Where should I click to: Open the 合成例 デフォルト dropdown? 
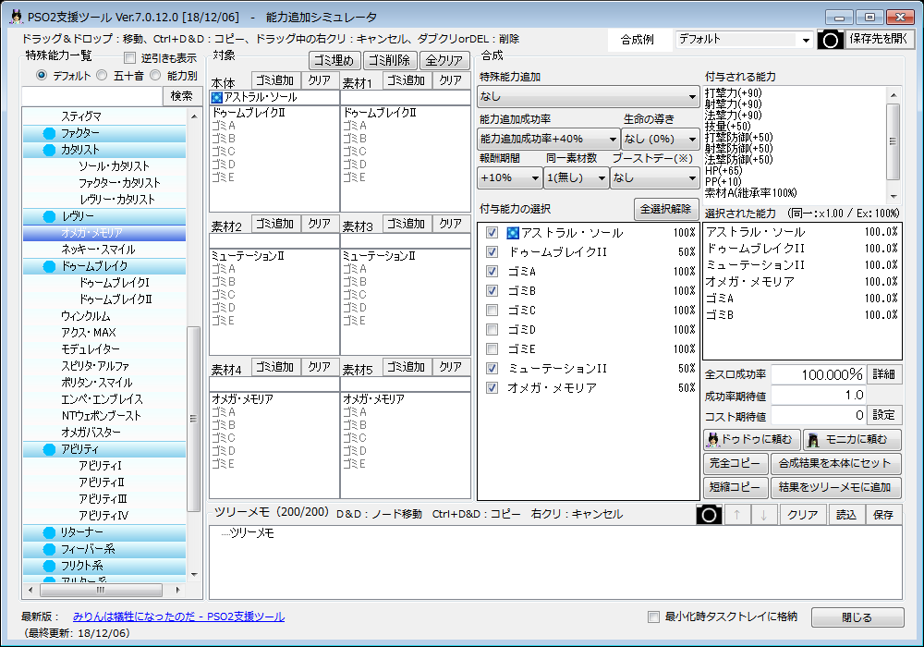click(x=744, y=40)
